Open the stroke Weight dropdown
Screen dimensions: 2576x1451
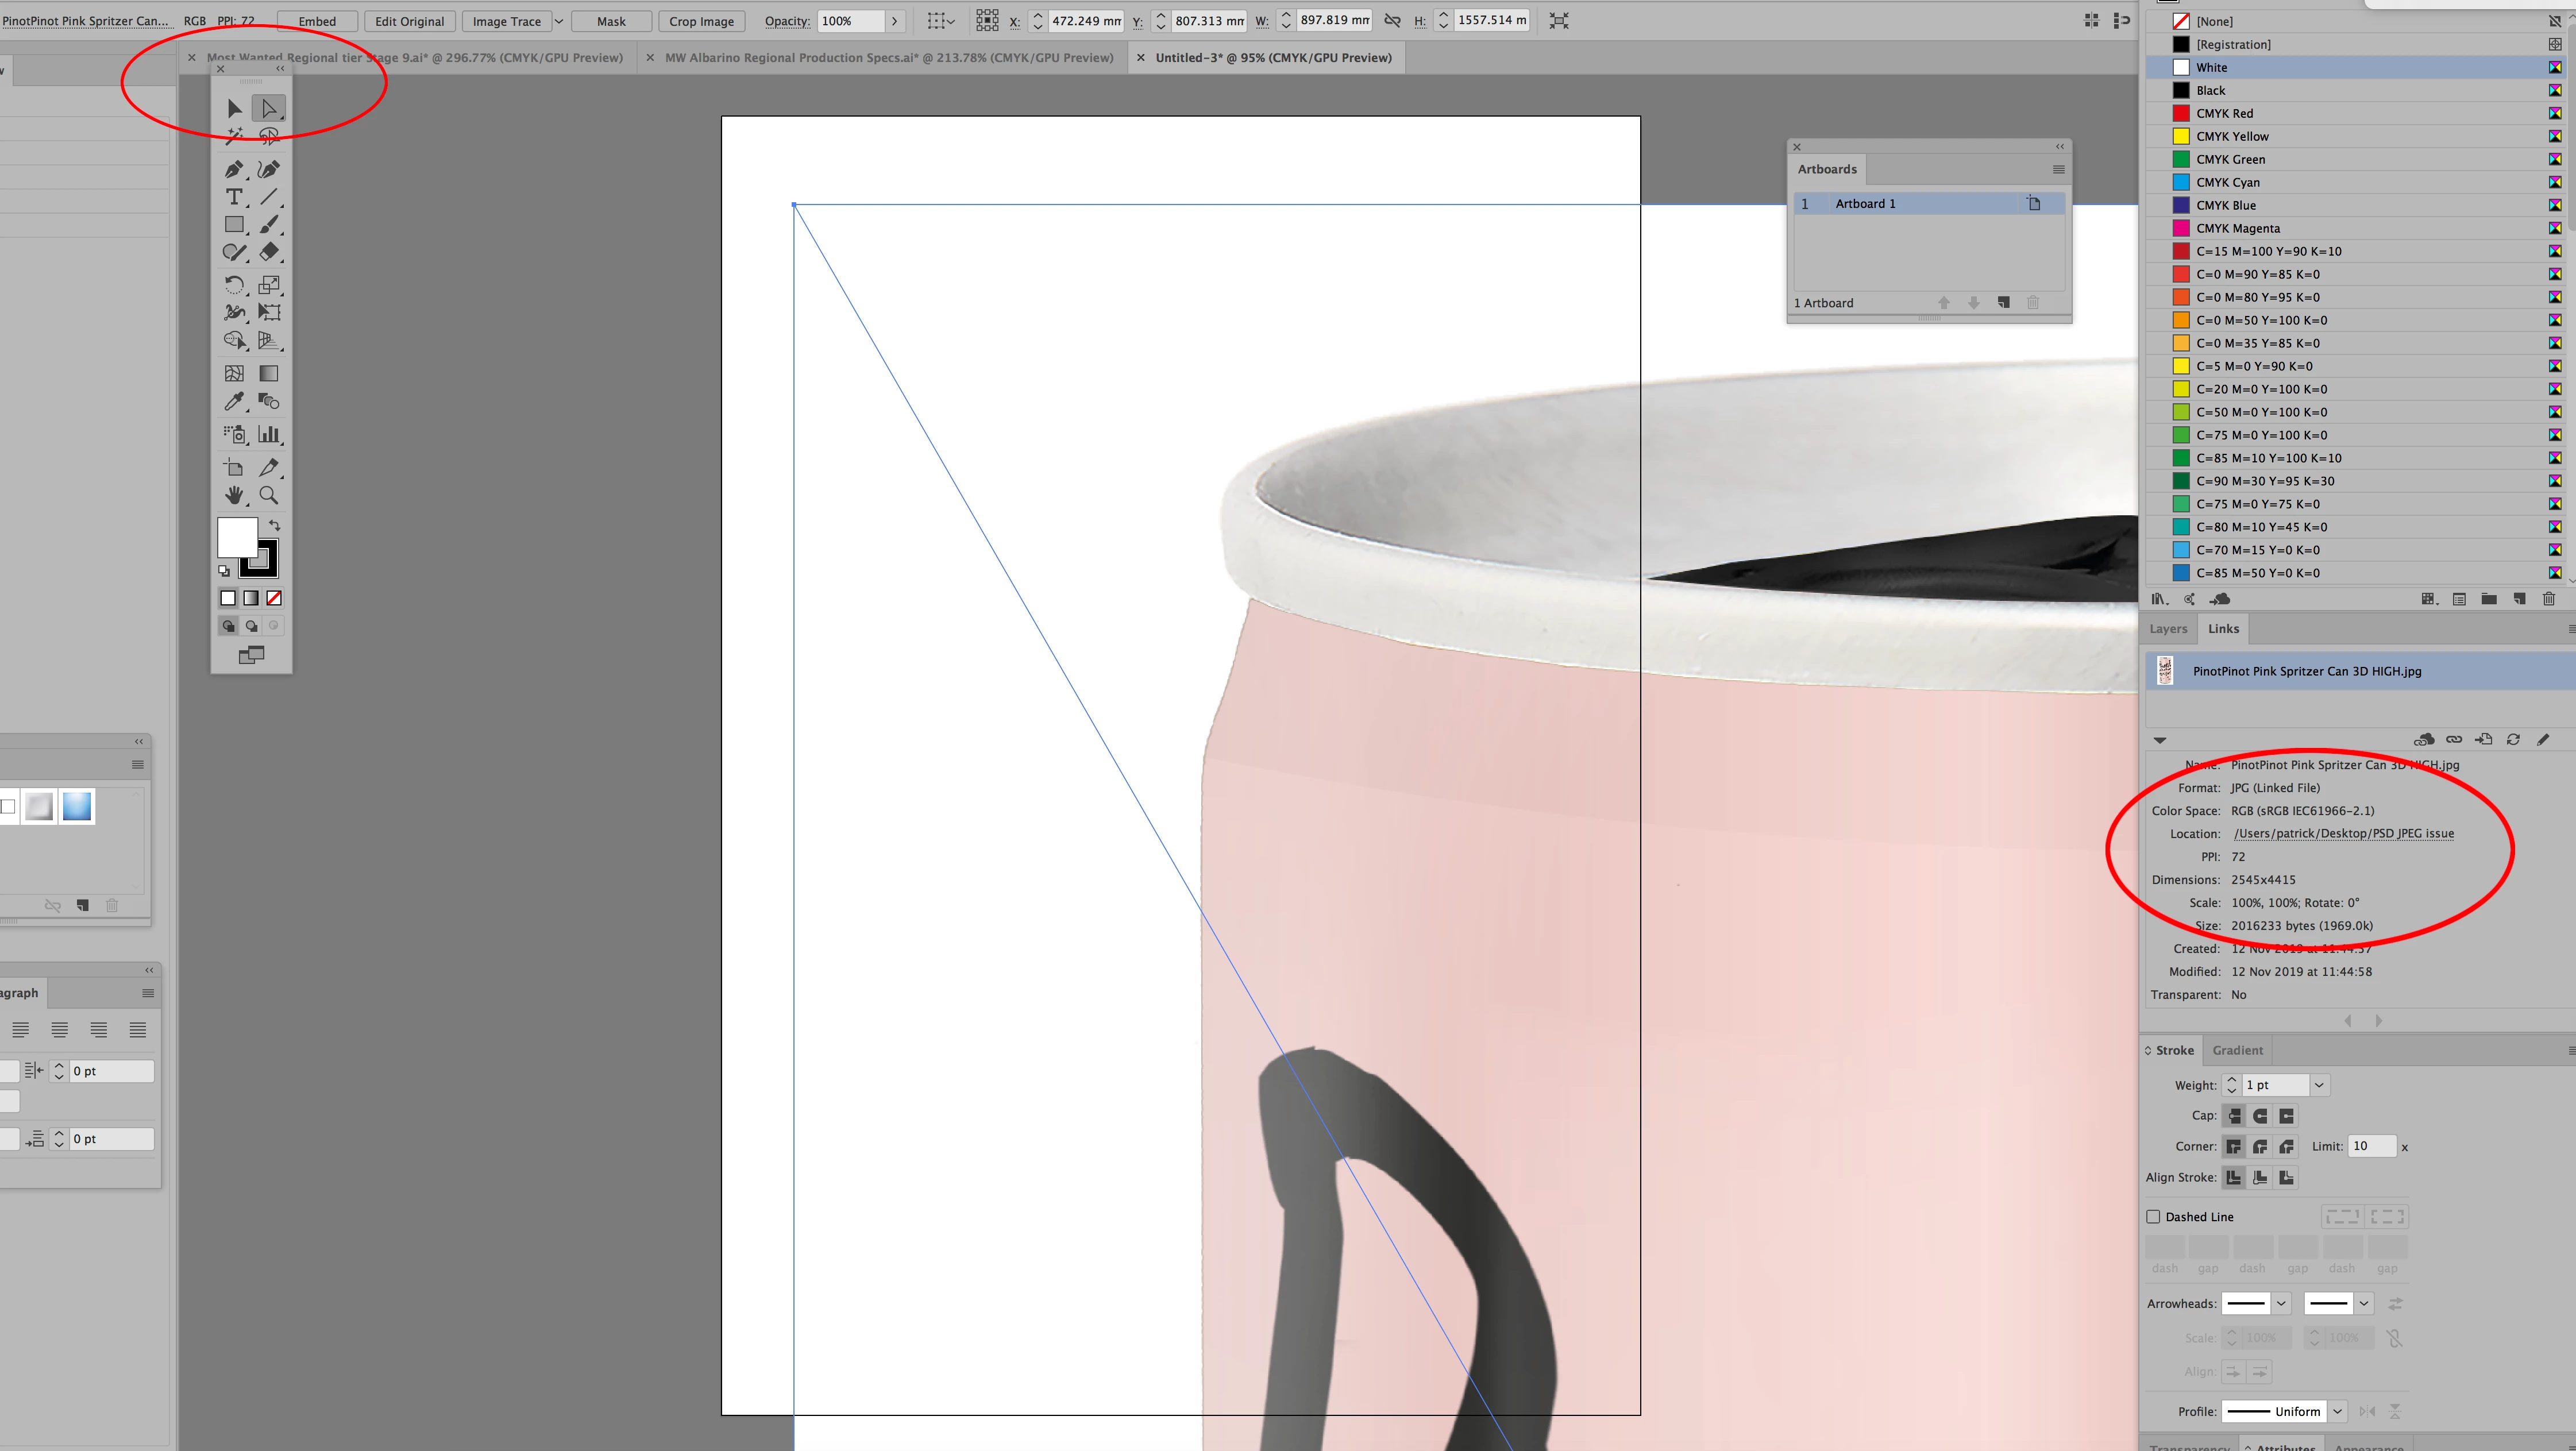click(x=2319, y=1085)
